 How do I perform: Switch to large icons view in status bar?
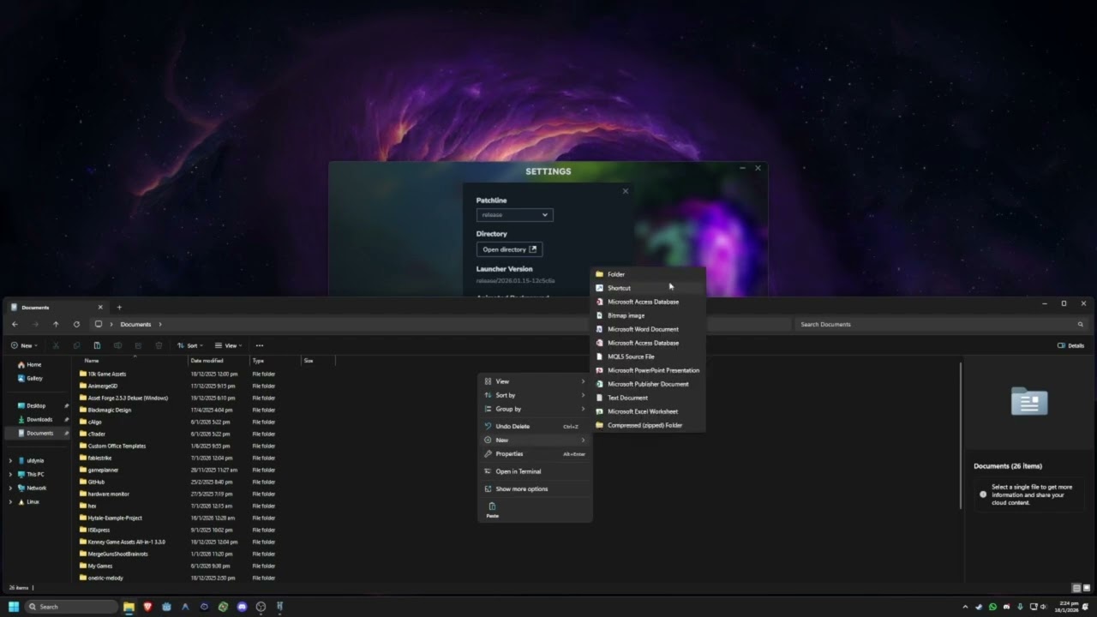(1086, 588)
